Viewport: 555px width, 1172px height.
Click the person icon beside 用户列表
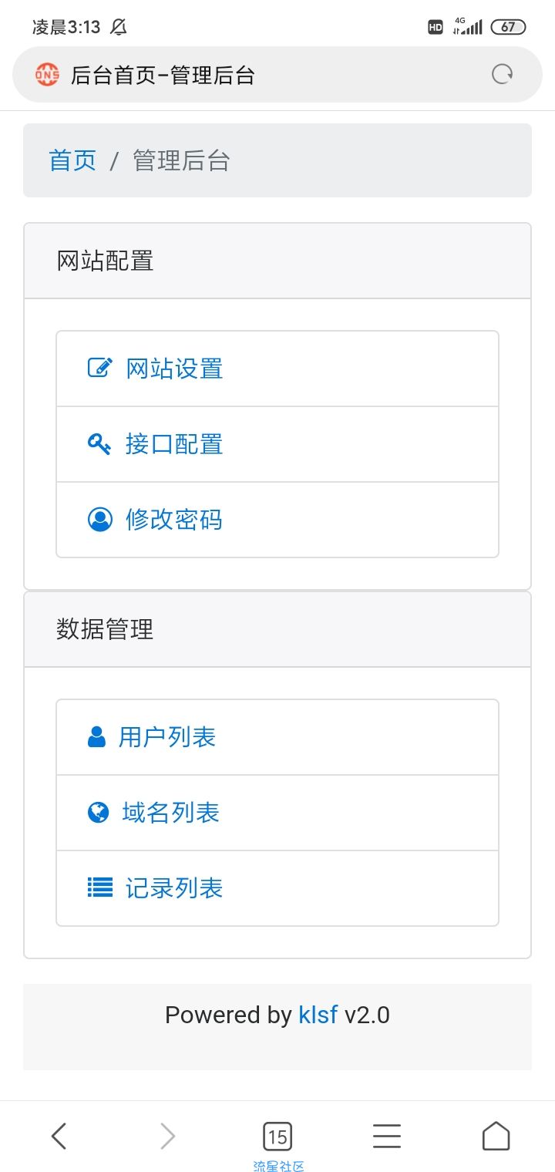(96, 736)
